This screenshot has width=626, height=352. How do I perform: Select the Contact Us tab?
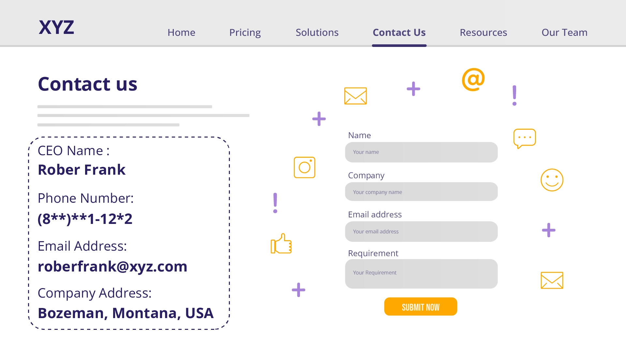point(399,33)
